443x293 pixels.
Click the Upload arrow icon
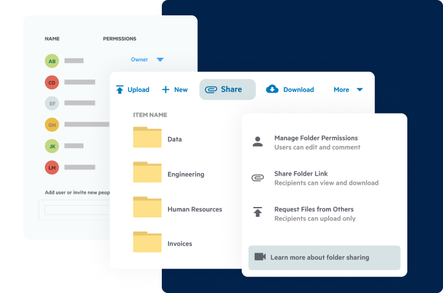point(120,90)
